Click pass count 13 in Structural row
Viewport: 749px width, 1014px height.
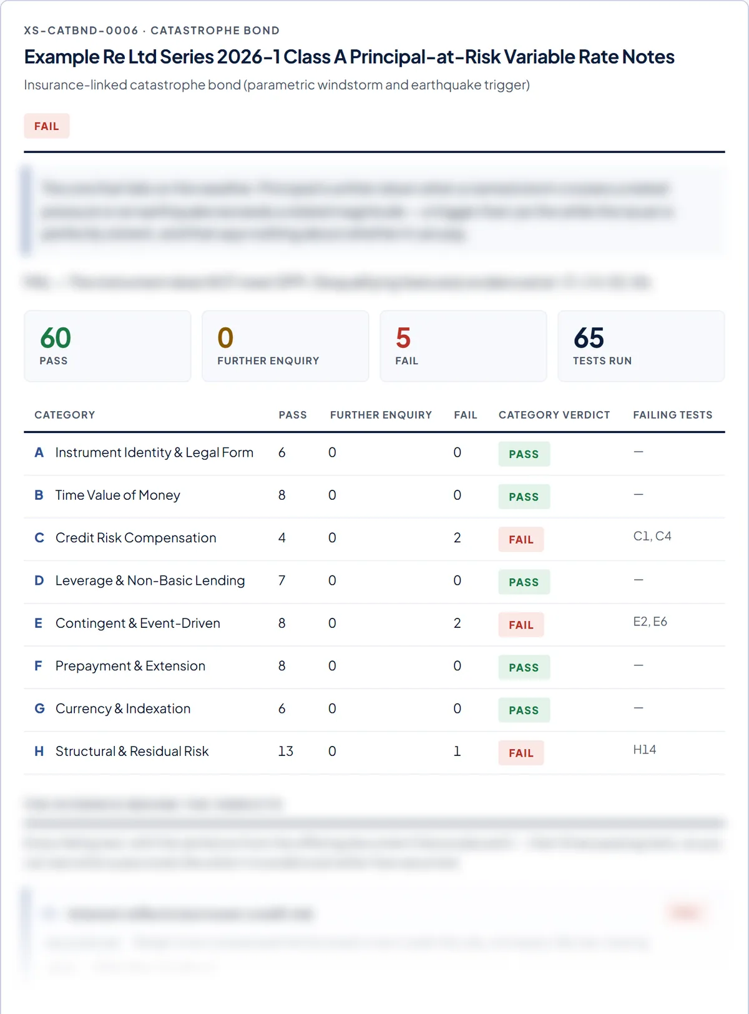tap(286, 751)
